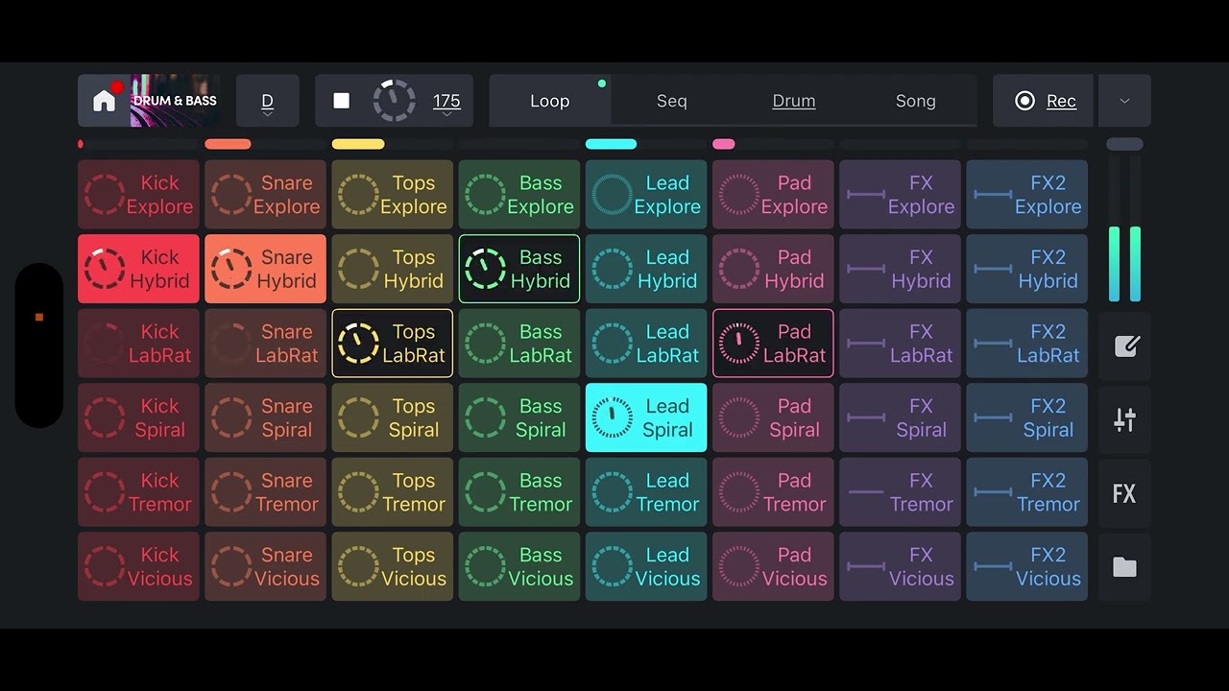
Task: Open the folder icon in sidebar
Action: click(1125, 567)
